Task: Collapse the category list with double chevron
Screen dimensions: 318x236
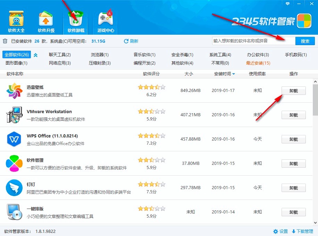Action: coord(35,55)
